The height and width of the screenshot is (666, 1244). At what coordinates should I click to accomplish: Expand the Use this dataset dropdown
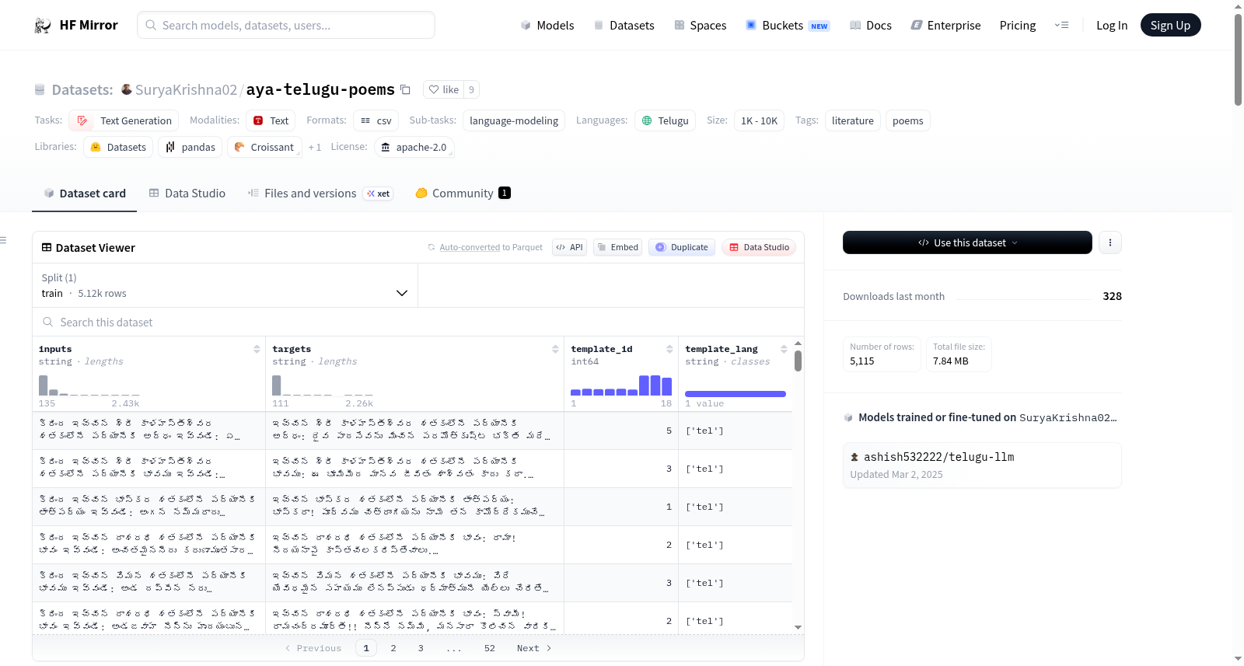pos(967,242)
